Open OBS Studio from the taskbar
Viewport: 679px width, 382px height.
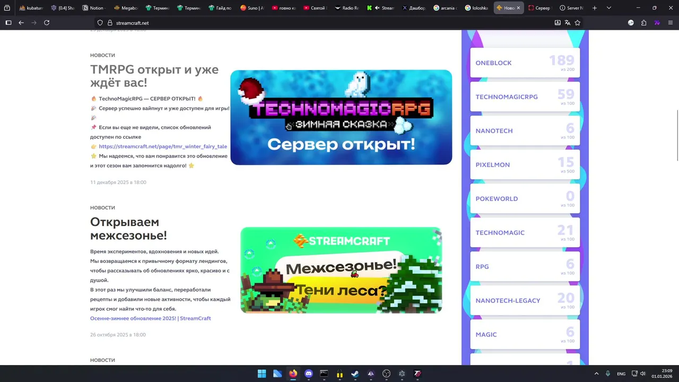click(x=386, y=374)
